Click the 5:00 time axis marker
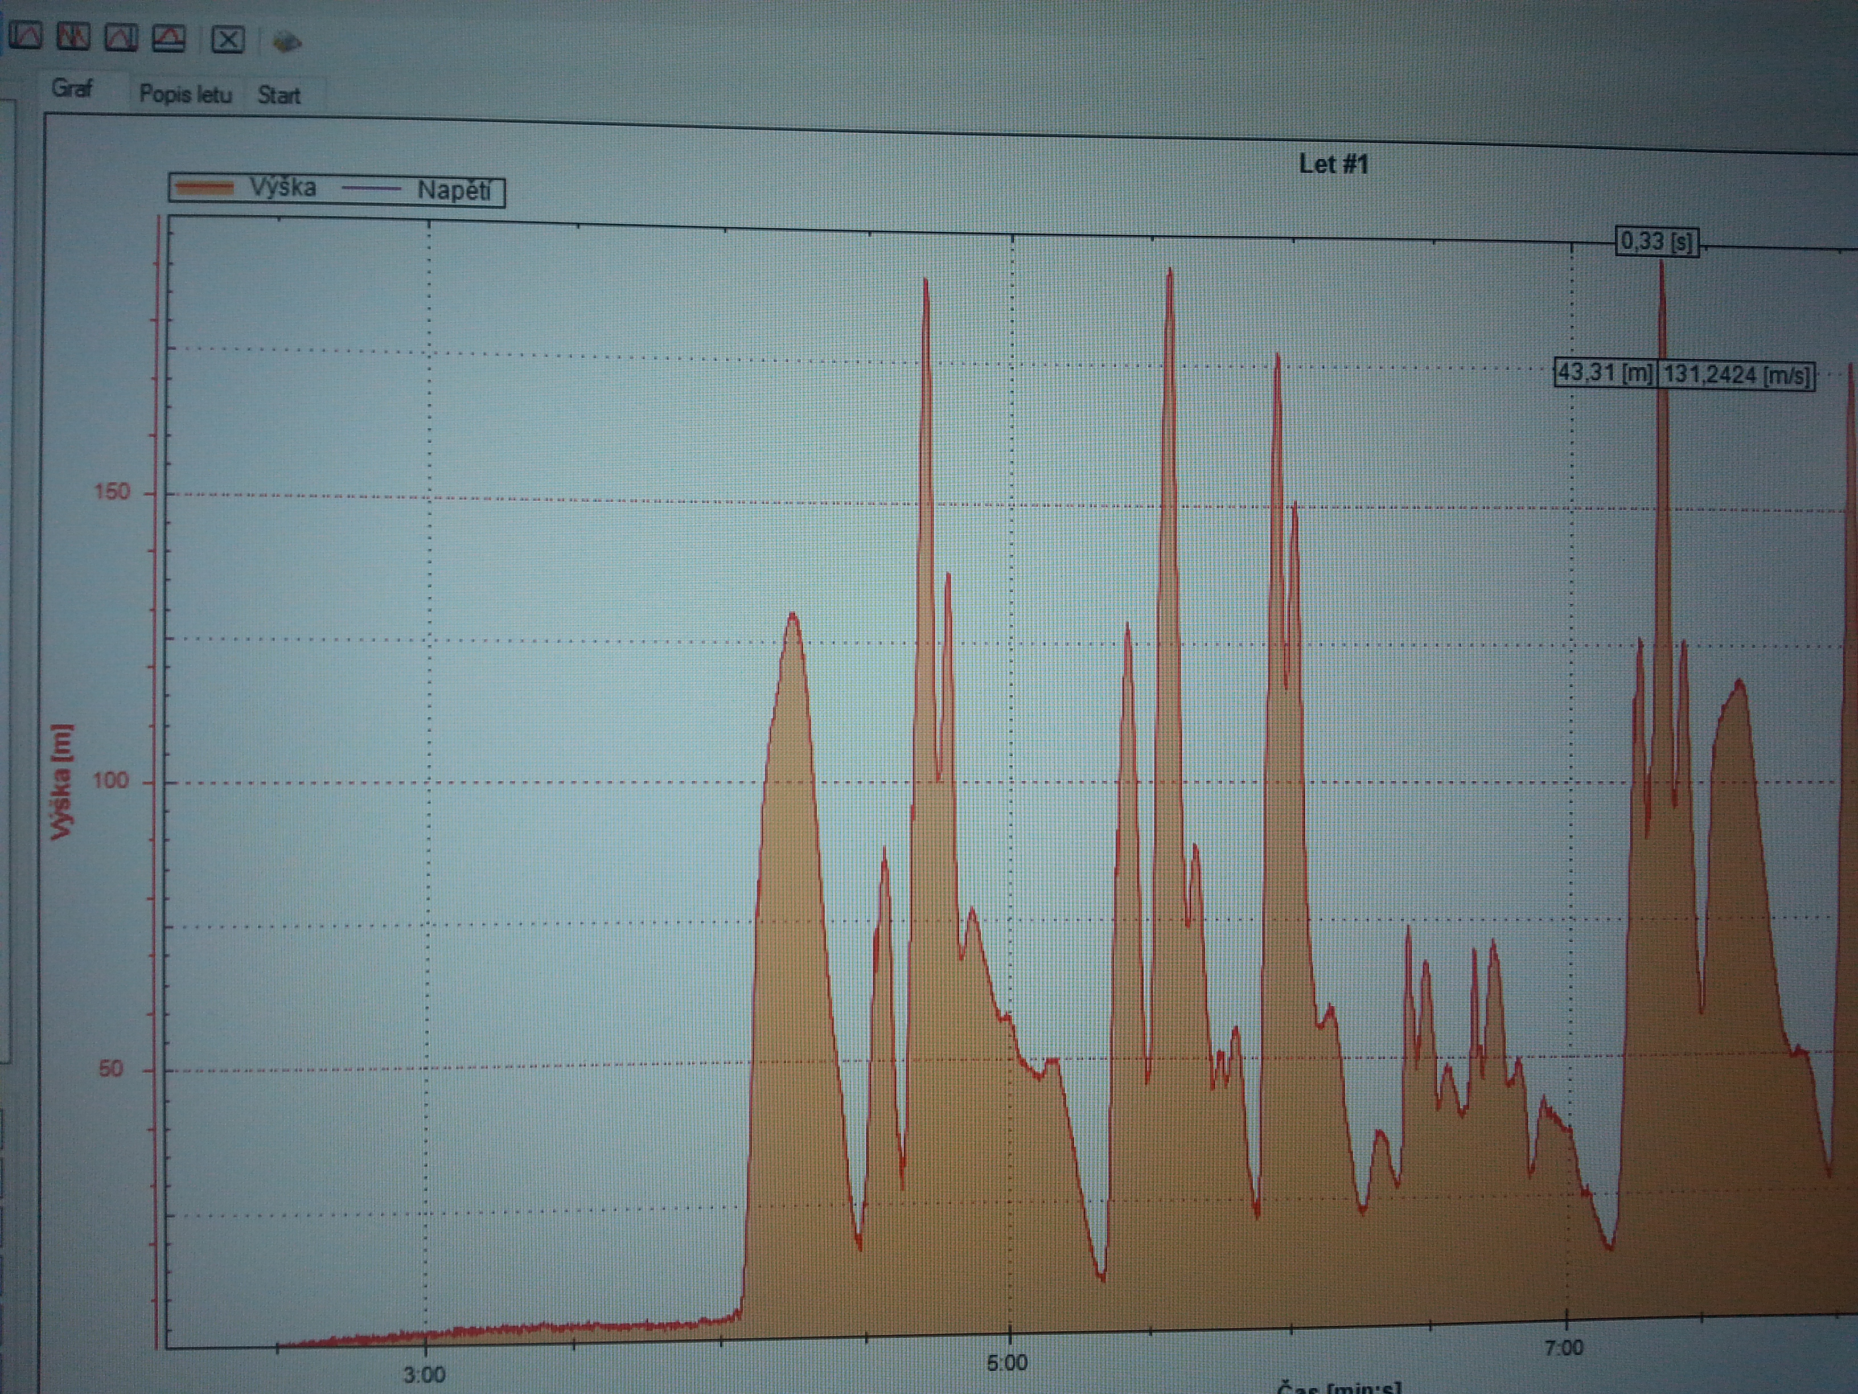 coord(1006,1363)
